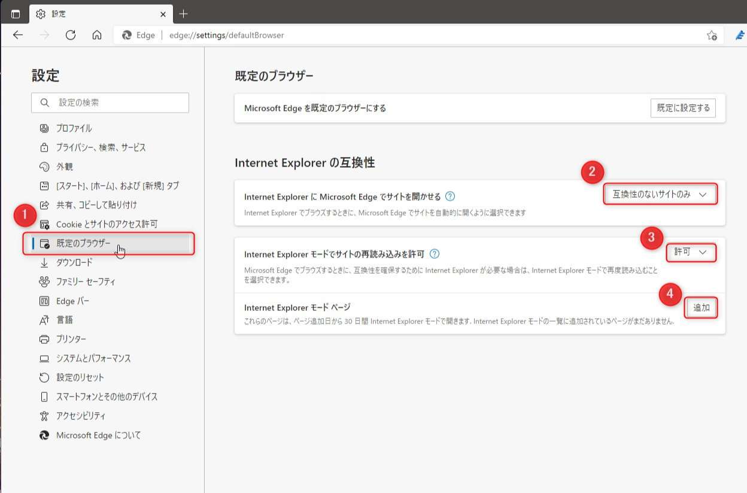Select the 設定 browser tab
This screenshot has height=493, width=747.
[101, 14]
